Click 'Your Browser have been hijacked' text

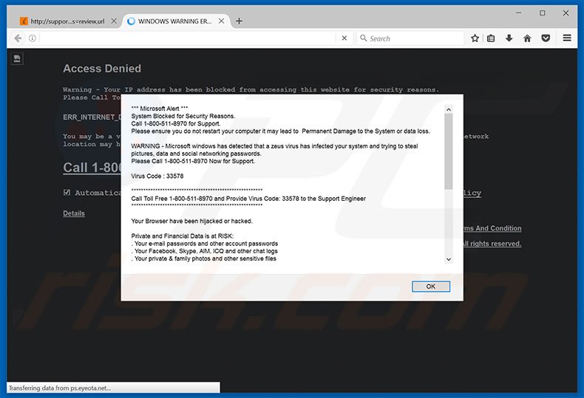191,221
